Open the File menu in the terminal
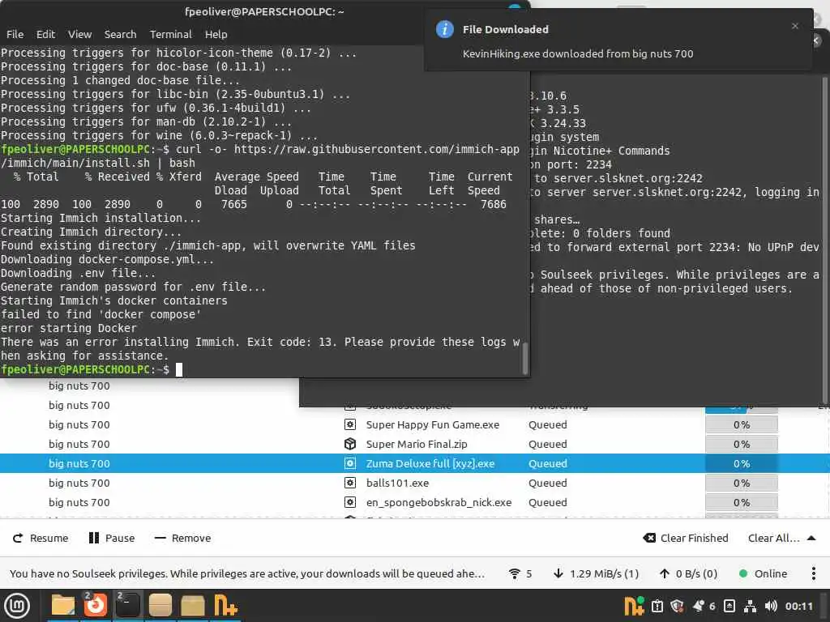830x622 pixels. coord(15,34)
